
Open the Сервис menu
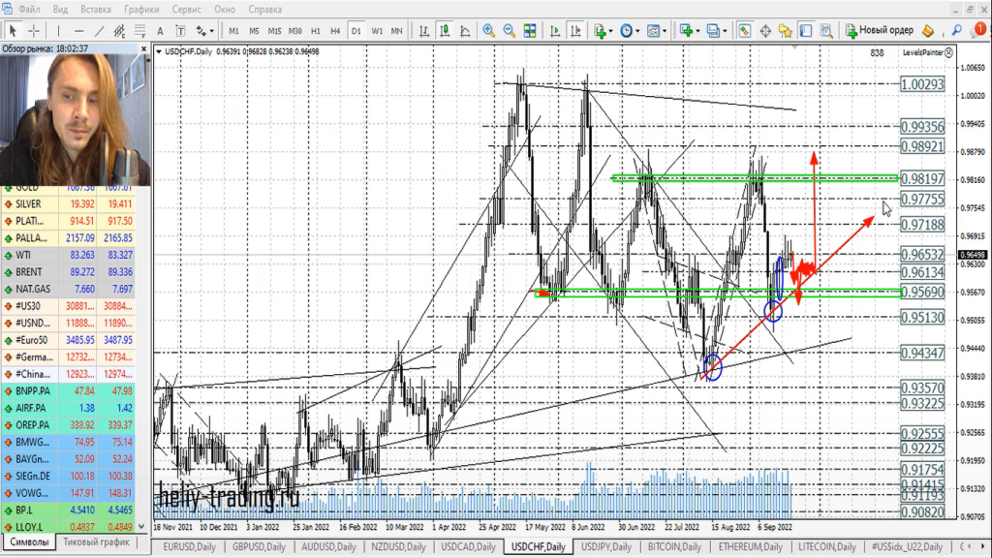point(186,9)
